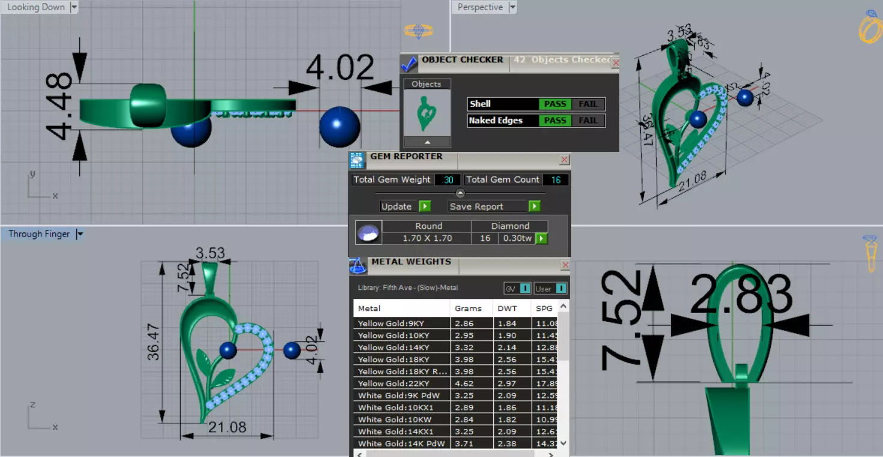The width and height of the screenshot is (883, 457).
Task: Click the green arrow next to Update
Action: coord(424,206)
